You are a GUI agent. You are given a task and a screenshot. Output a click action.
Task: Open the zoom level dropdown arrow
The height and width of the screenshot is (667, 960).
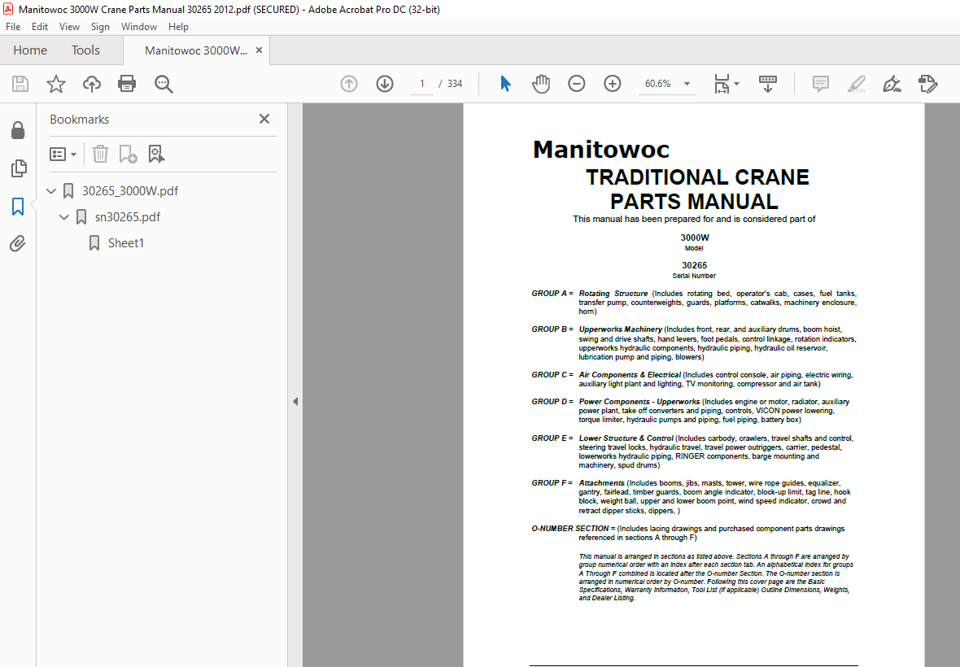click(687, 84)
